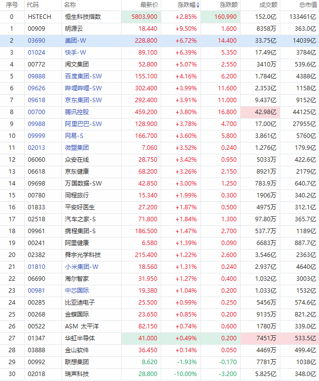The height and width of the screenshot is (381, 319).
Task: Open stock code 01810 link
Action: click(36, 267)
